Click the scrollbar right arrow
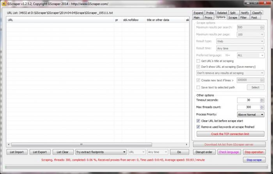Screen dimensions: 273x174 [187, 145]
